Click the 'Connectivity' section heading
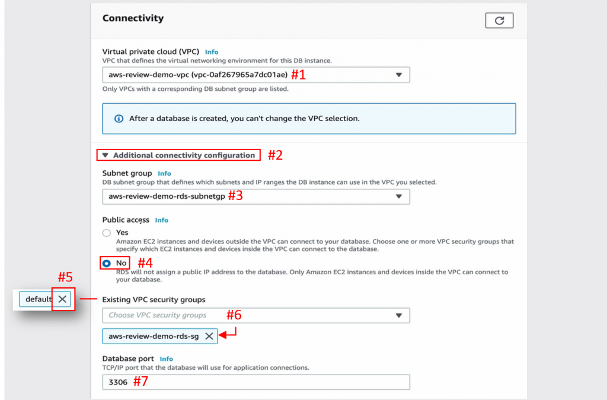607x400 pixels. coord(133,18)
